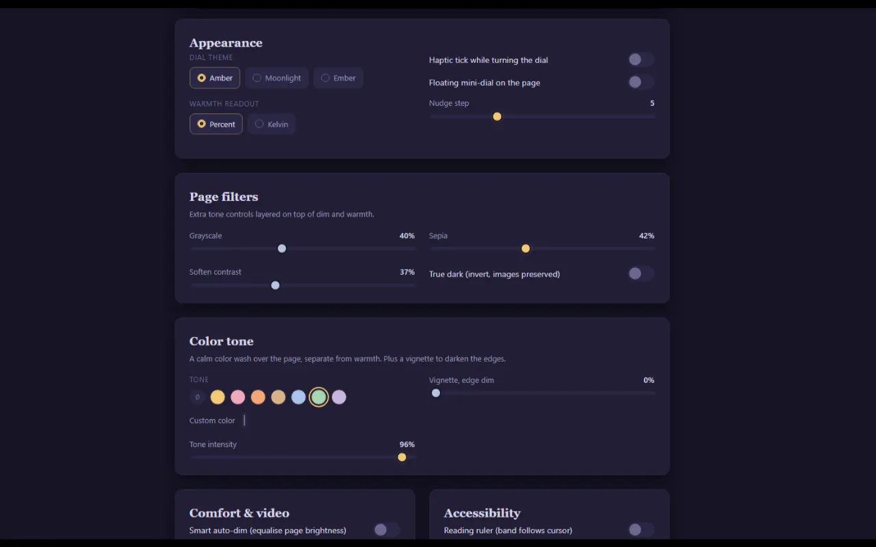
Task: Select the Moonlight dial theme
Action: 277,78
